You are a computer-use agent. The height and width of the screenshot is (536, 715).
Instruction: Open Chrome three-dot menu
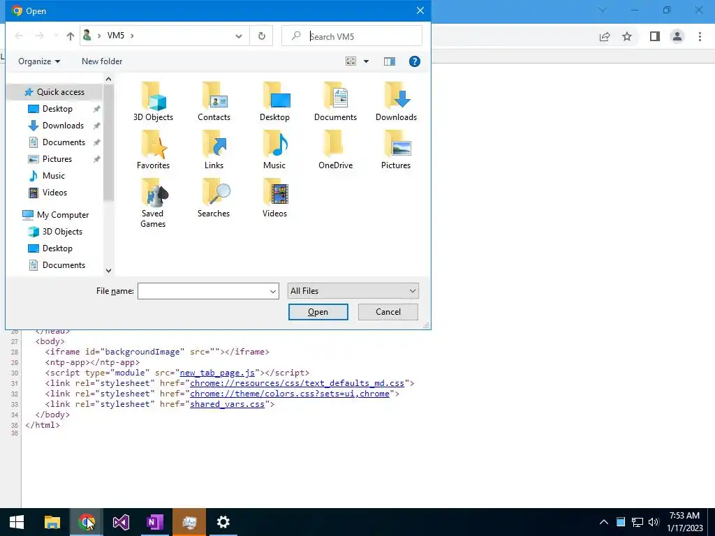[x=700, y=36]
